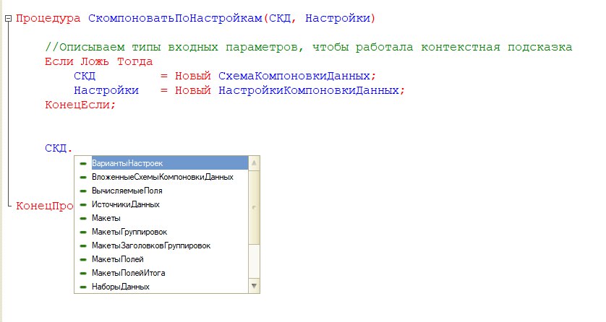Screen dimensions: 606x322
Task: Click property icon beside Макеты
Action: tap(82, 218)
